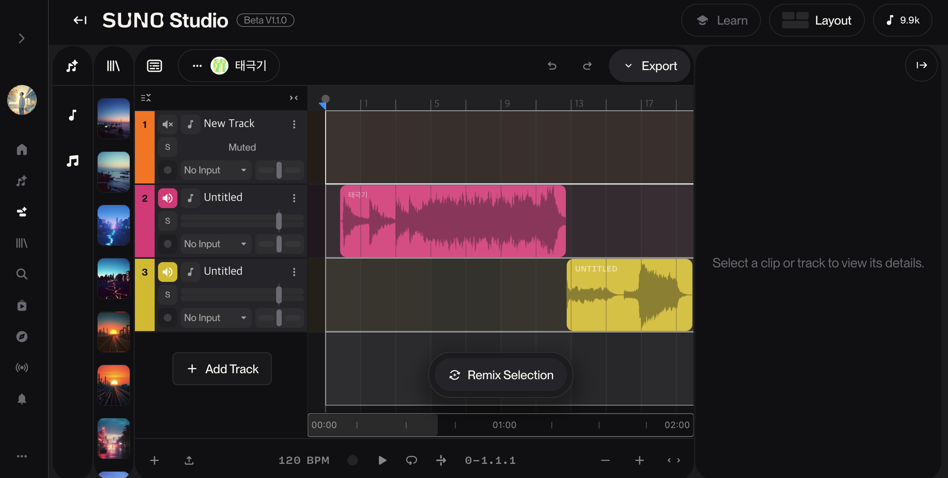The image size is (948, 478).
Task: Open the search icon in left sidebar
Action: [22, 274]
